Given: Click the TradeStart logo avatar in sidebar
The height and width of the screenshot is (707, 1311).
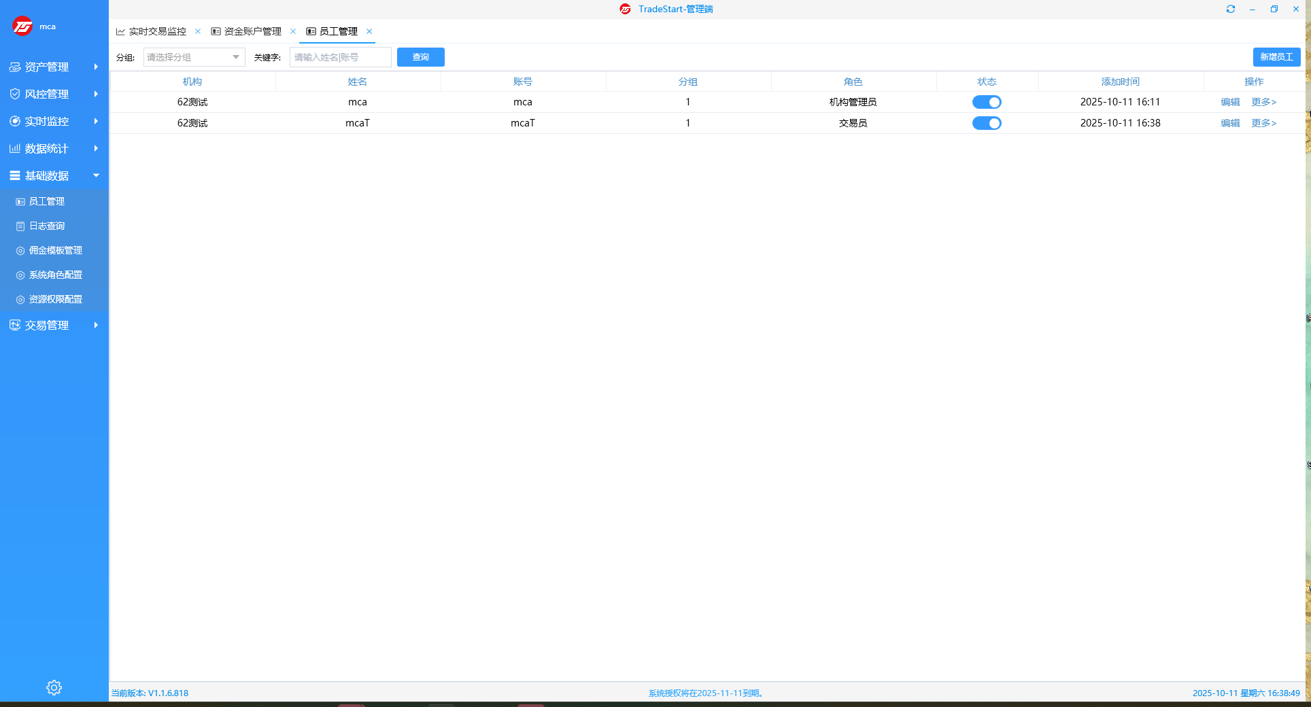Looking at the screenshot, I should click(x=22, y=27).
